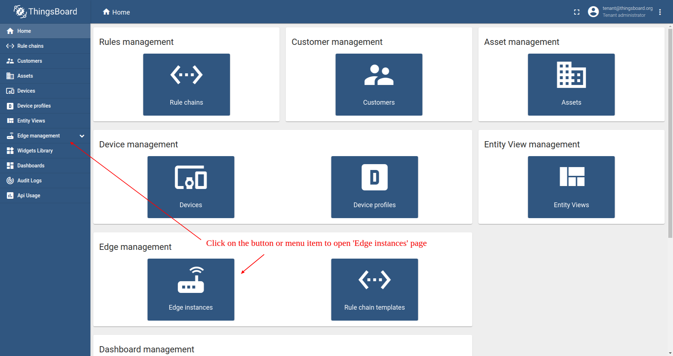Click the large Customers people icon

pos(379,75)
